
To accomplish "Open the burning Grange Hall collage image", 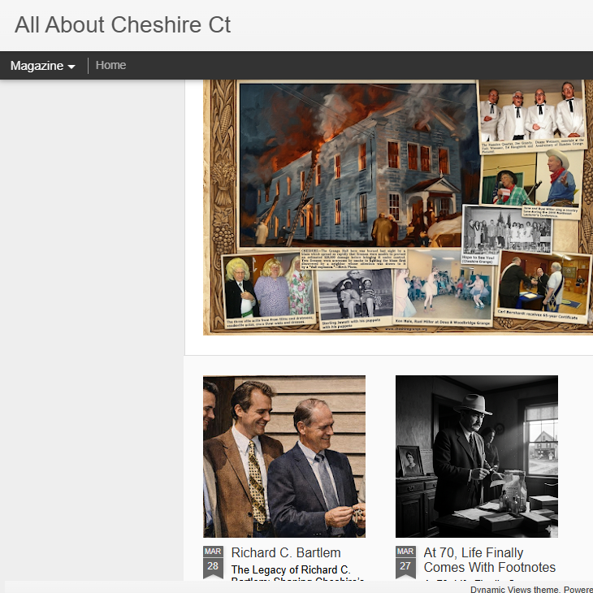I will [398, 207].
